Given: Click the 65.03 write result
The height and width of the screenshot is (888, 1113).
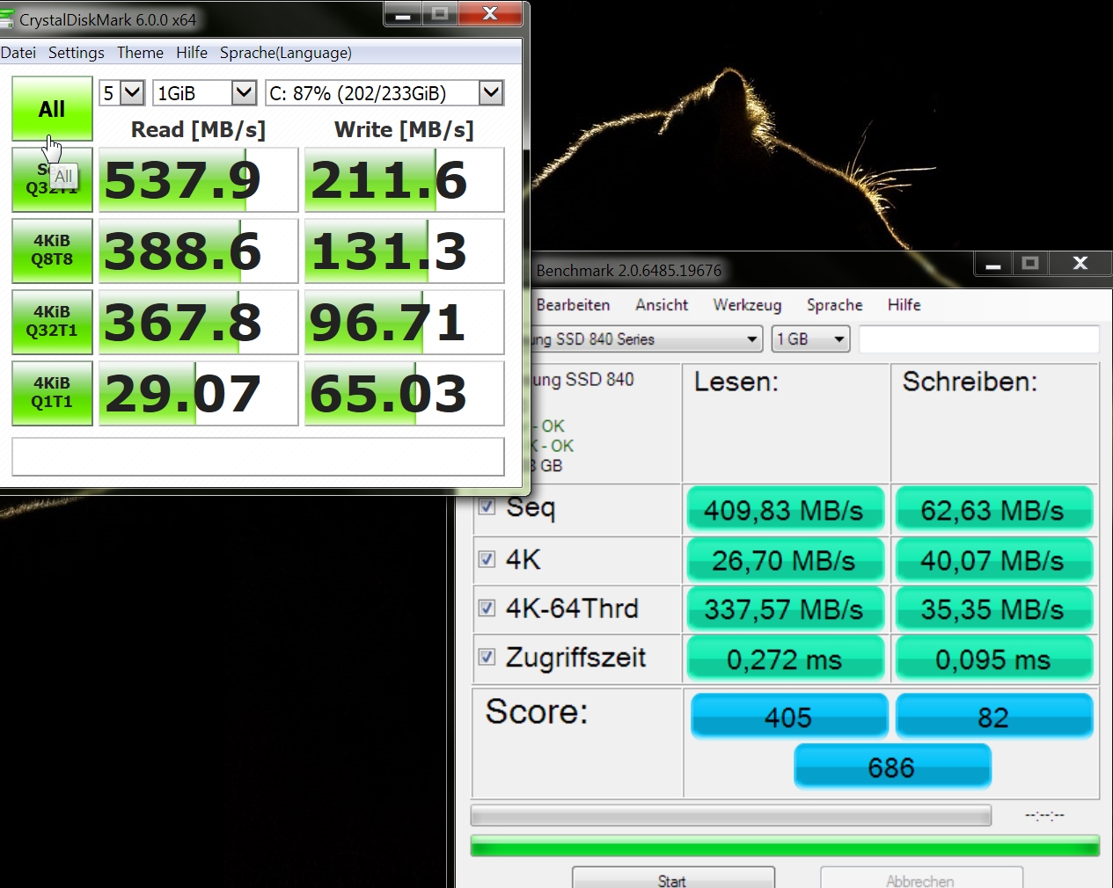Looking at the screenshot, I should [x=404, y=394].
